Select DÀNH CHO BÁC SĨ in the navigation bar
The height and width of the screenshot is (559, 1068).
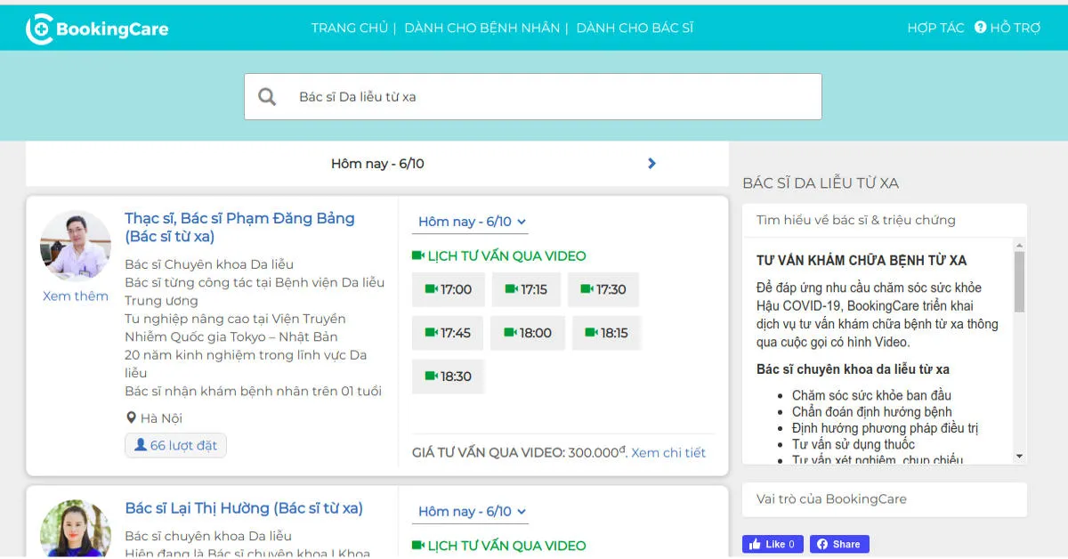pos(635,28)
